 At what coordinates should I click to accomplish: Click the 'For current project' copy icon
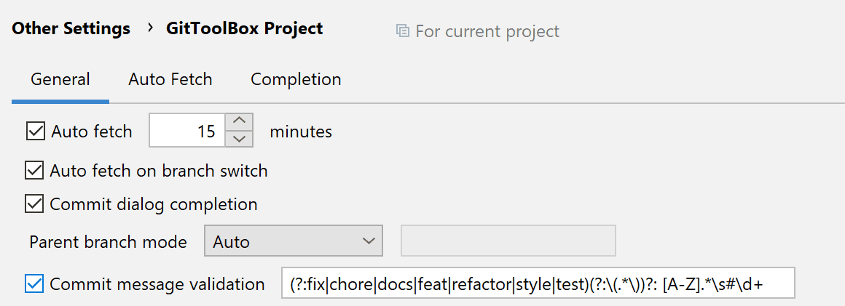tap(402, 31)
